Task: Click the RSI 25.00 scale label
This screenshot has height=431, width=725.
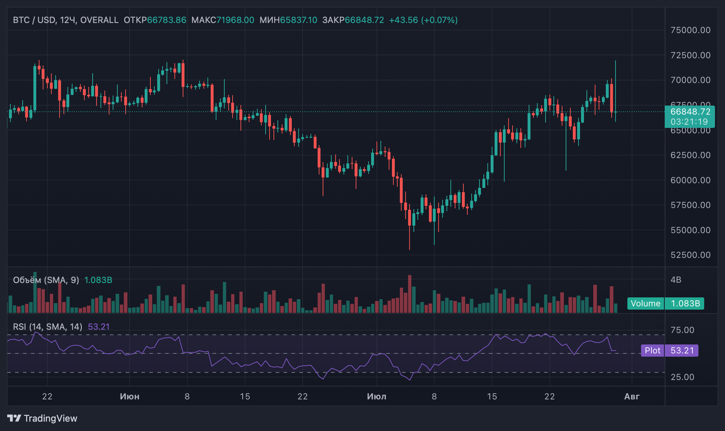Action: pos(682,377)
